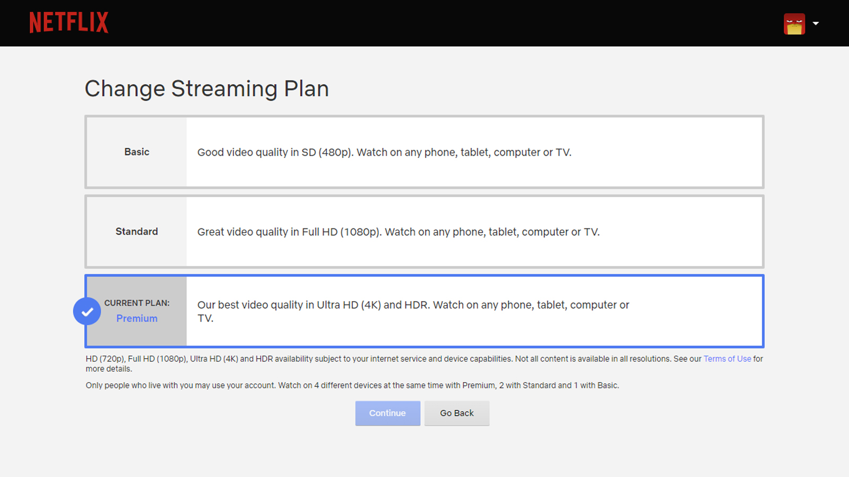Click the Go Back button
Image resolution: width=849 pixels, height=477 pixels.
click(x=457, y=413)
